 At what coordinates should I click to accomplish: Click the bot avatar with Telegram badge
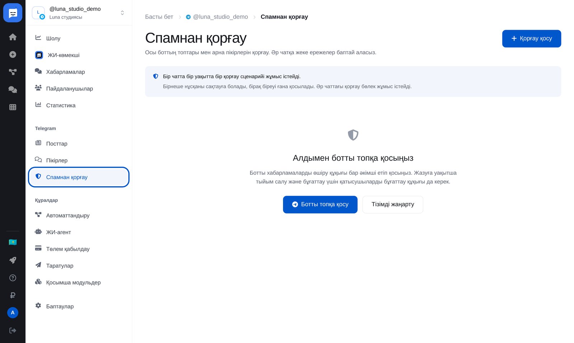[38, 13]
